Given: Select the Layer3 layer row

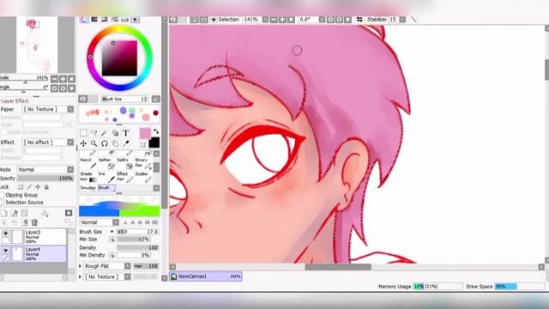Looking at the screenshot, I should tap(33, 237).
